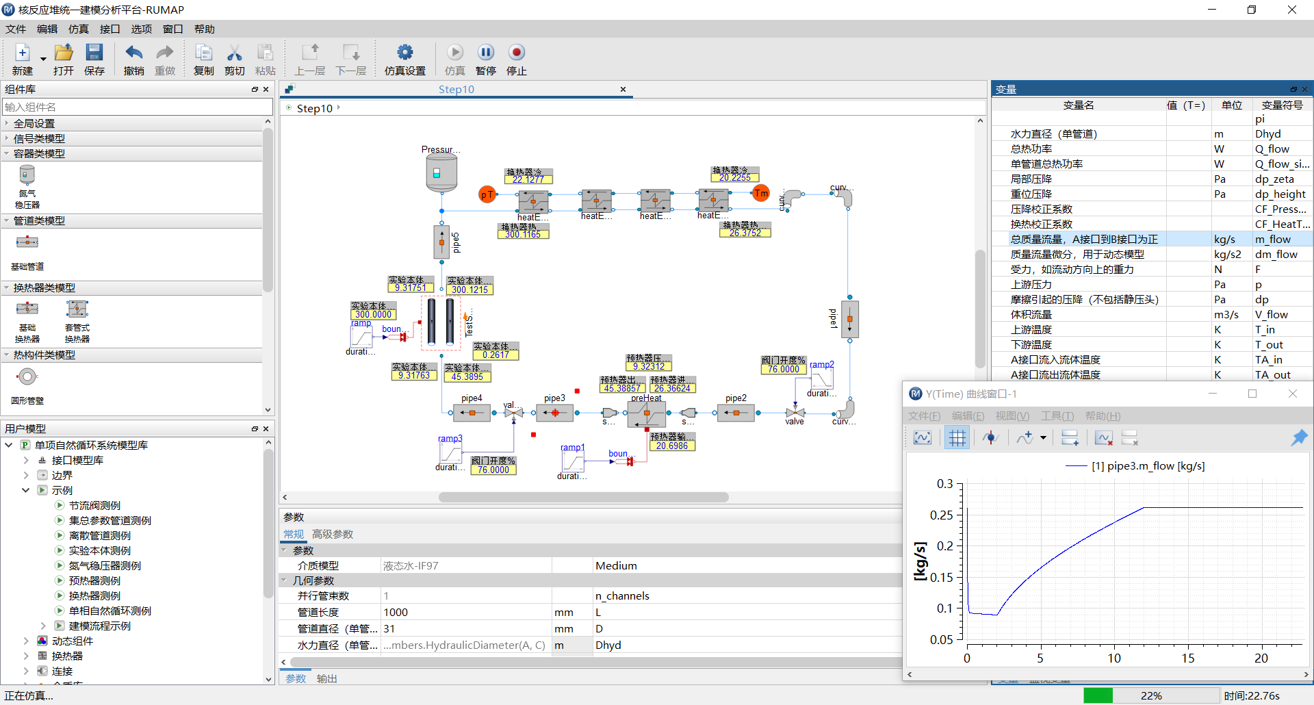Cut selection with the 剪切 scissors icon

[x=235, y=53]
